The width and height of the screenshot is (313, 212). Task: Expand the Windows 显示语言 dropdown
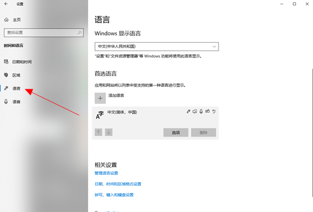[x=156, y=46]
